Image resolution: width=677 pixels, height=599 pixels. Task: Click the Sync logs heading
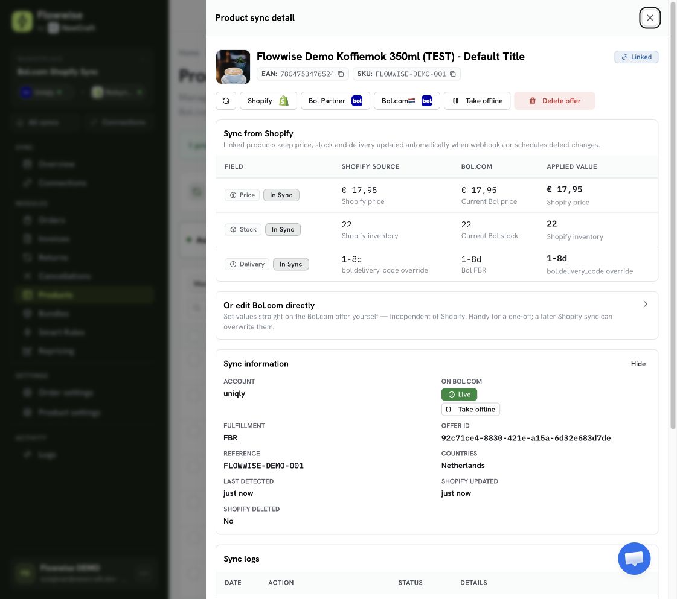tap(242, 559)
